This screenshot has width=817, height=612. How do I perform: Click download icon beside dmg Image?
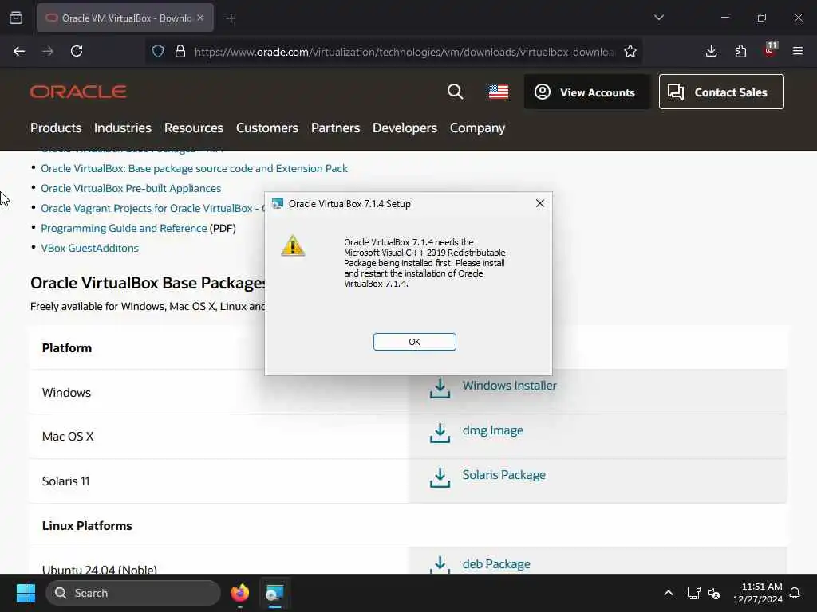click(x=440, y=433)
